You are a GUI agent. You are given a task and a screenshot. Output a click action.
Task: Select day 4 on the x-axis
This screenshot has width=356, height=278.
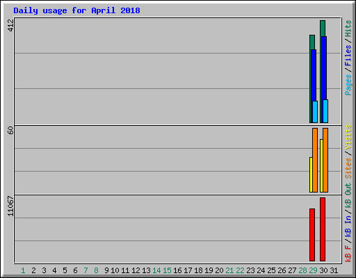point(54,270)
